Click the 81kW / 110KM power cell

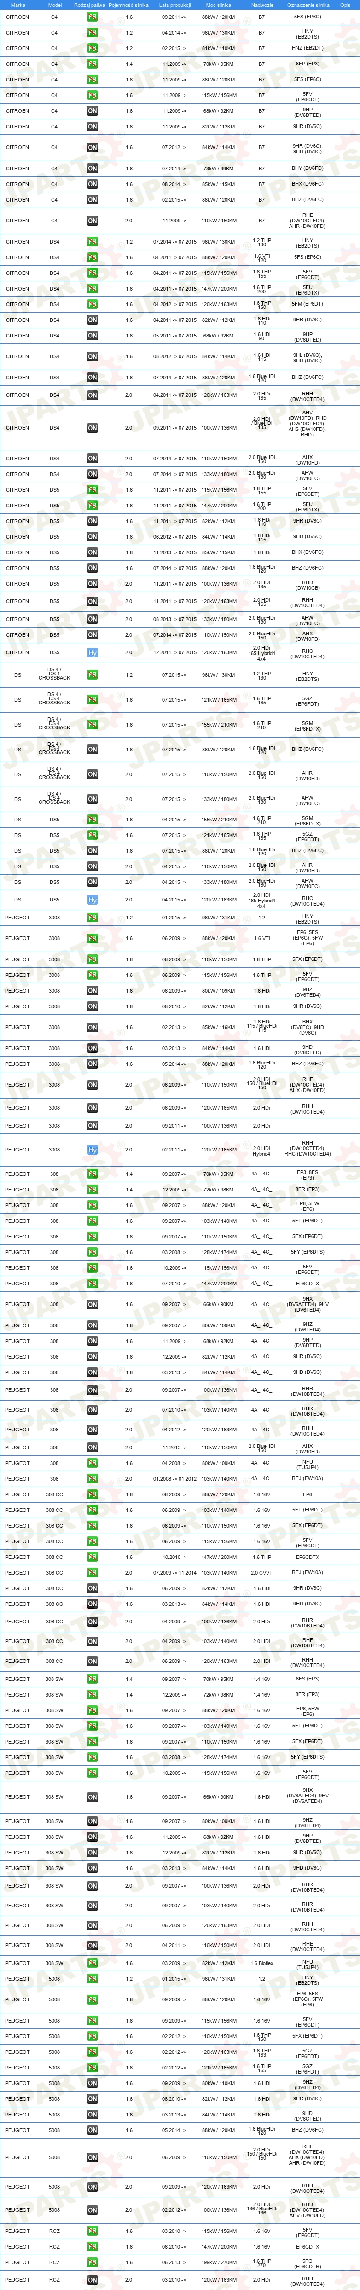[219, 48]
